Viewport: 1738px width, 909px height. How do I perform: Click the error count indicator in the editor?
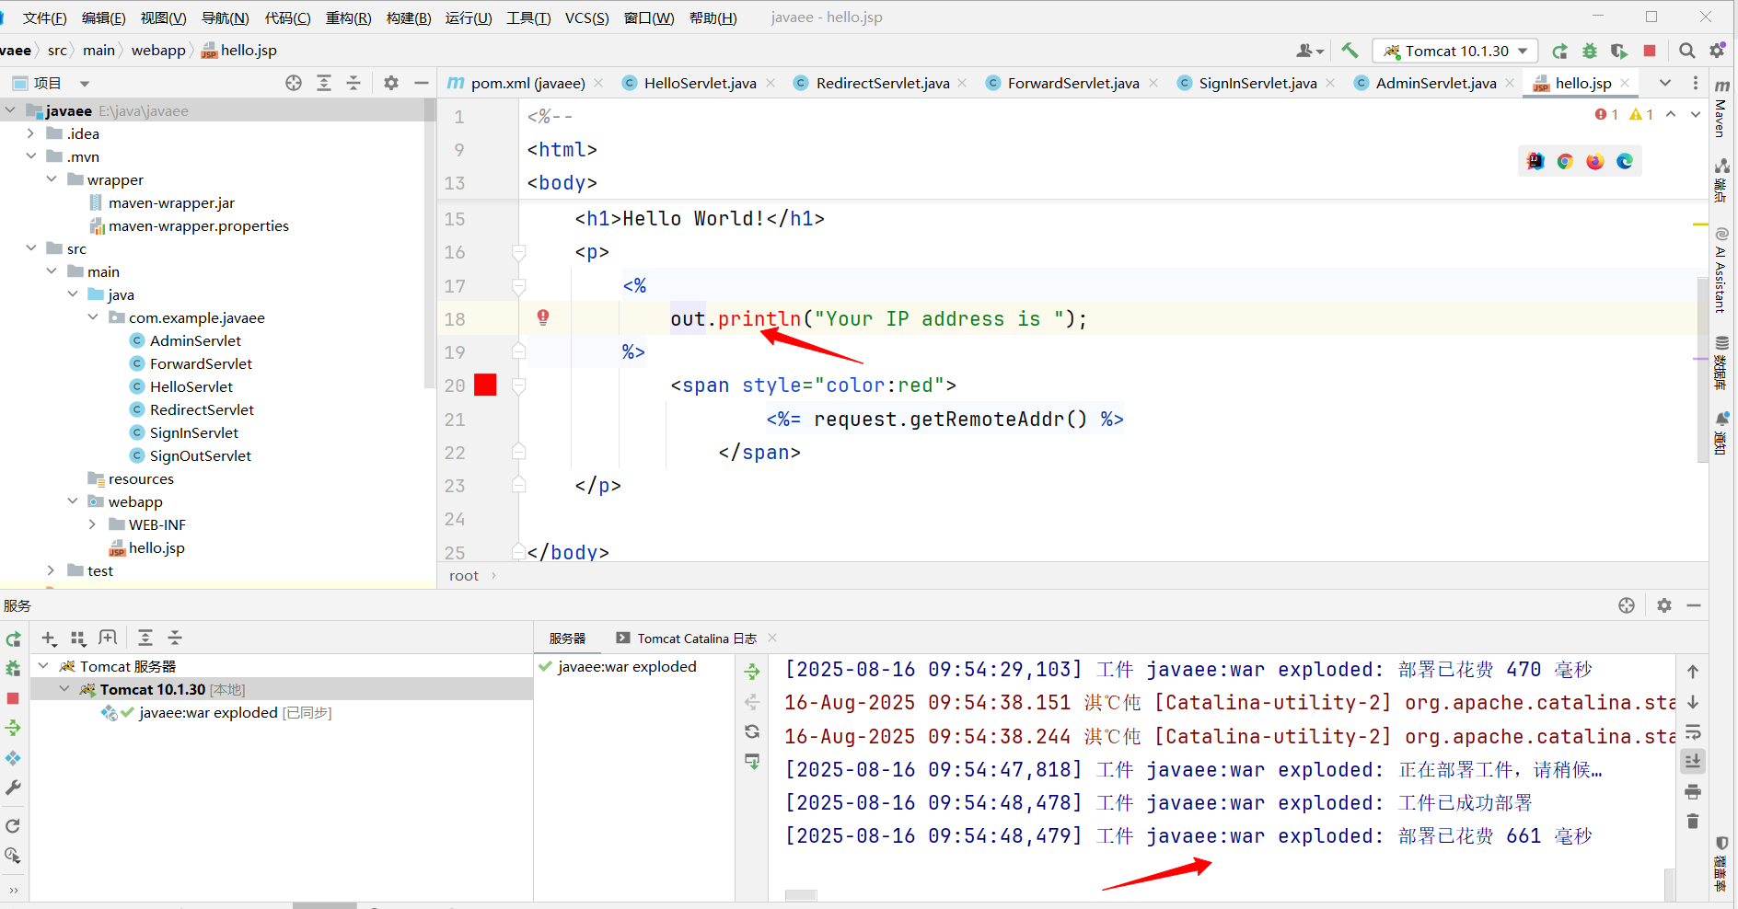(x=1607, y=114)
